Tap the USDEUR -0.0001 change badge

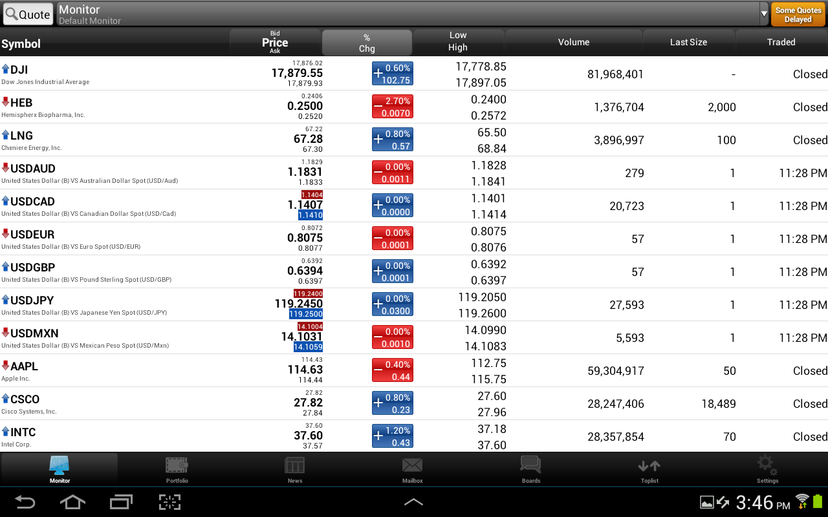coord(392,238)
